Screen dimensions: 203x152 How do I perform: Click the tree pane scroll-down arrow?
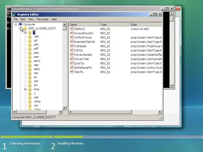(x=64, y=108)
